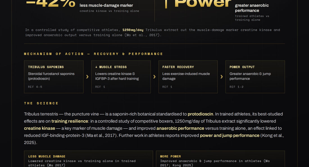This screenshot has width=309, height=167.
Task: Click the gold up arrow beside the Power headline
Action: pyautogui.click(x=166, y=3)
